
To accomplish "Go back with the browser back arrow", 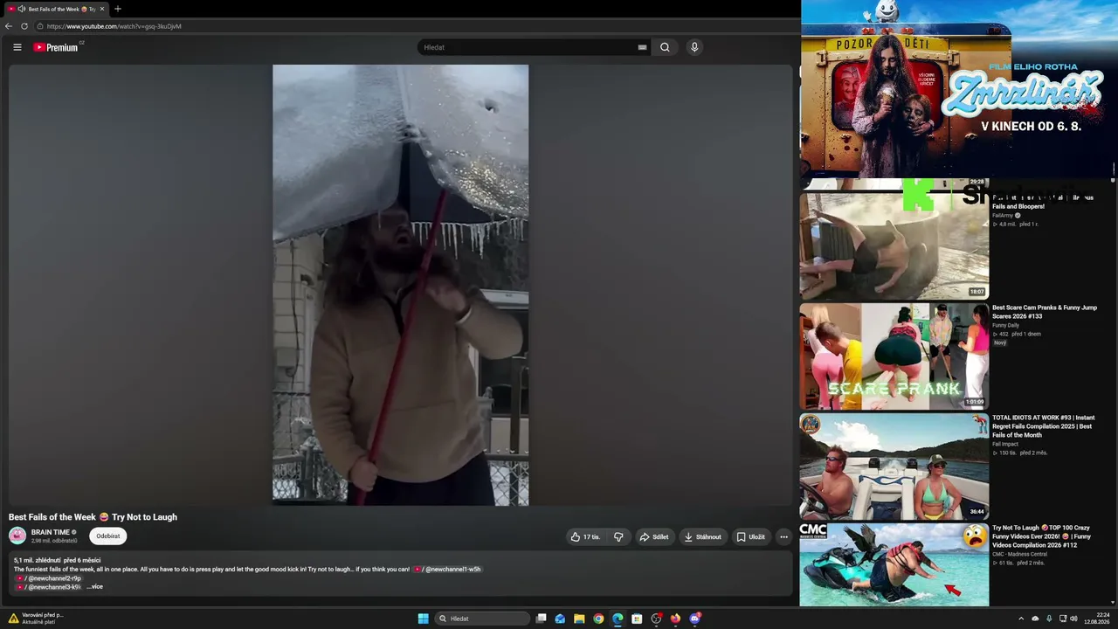I will (x=9, y=26).
